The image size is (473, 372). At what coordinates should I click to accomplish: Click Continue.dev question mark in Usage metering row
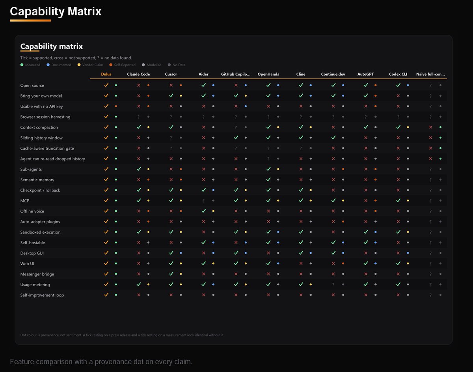pyautogui.click(x=333, y=285)
